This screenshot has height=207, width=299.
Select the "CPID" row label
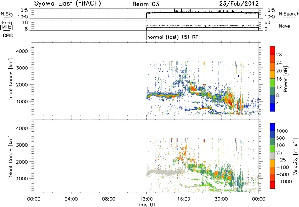coord(8,35)
